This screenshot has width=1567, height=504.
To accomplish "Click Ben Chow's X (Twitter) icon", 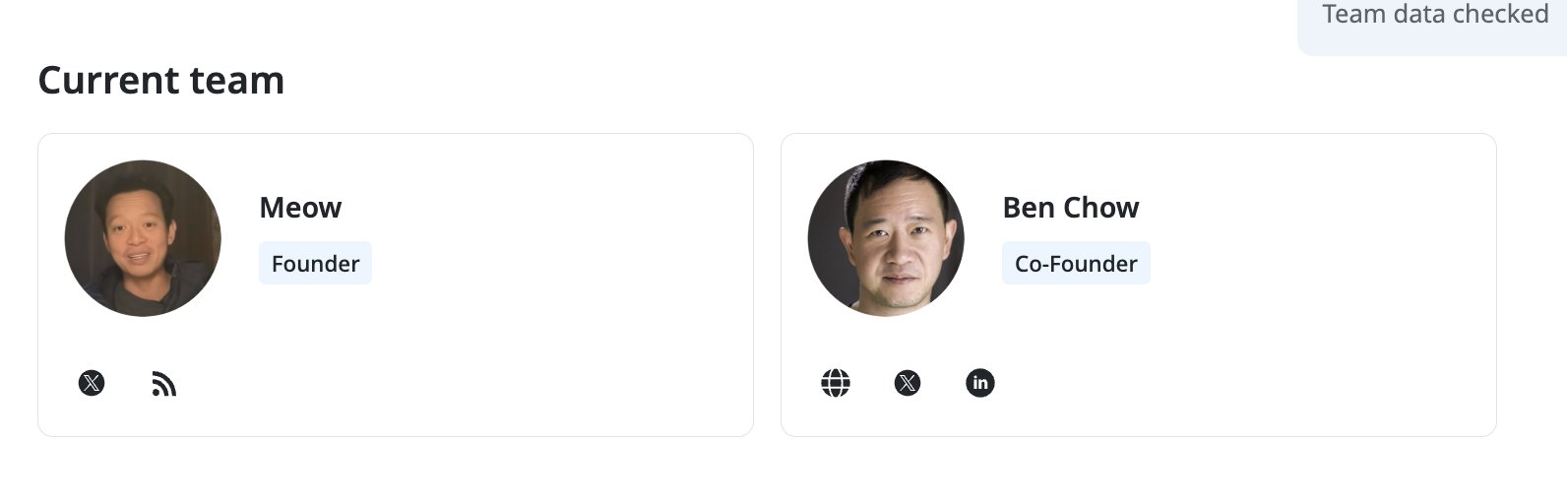I will point(908,383).
